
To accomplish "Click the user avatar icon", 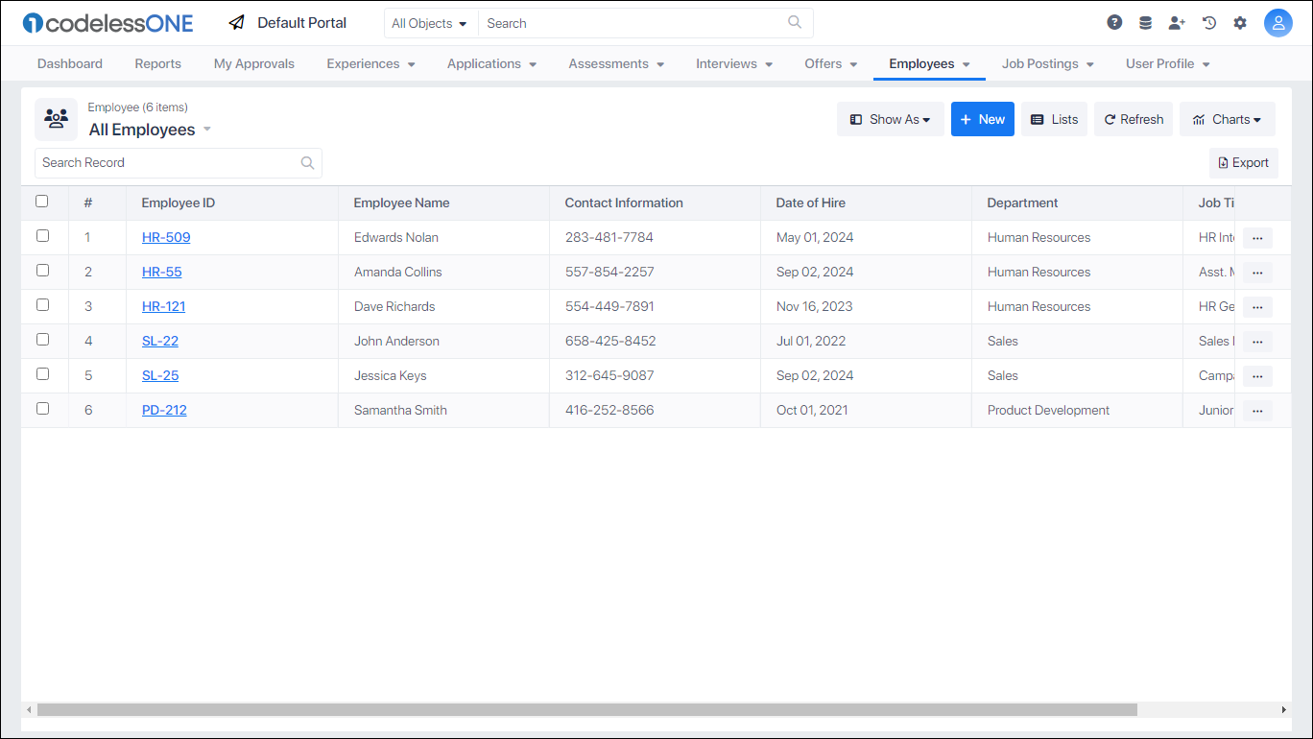I will tap(1277, 22).
